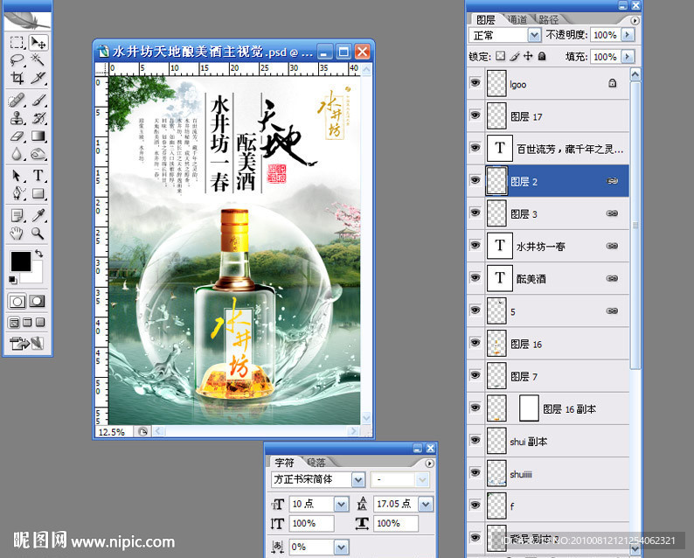Select the Eraser tool
The image size is (694, 558).
pos(17,136)
